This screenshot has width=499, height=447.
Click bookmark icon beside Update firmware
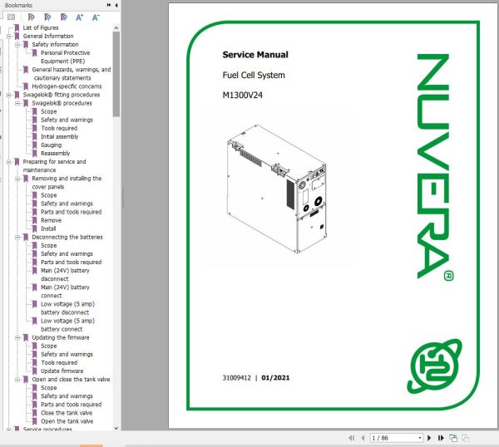point(35,371)
